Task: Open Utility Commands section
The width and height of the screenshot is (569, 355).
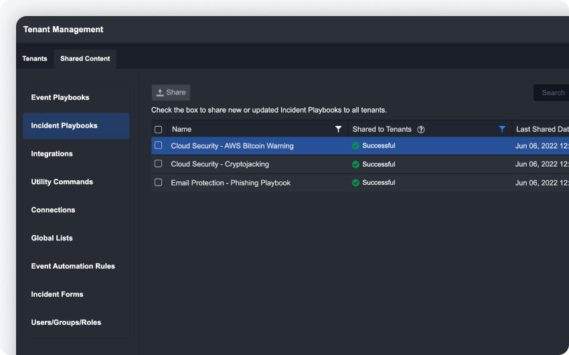Action: pos(62,182)
